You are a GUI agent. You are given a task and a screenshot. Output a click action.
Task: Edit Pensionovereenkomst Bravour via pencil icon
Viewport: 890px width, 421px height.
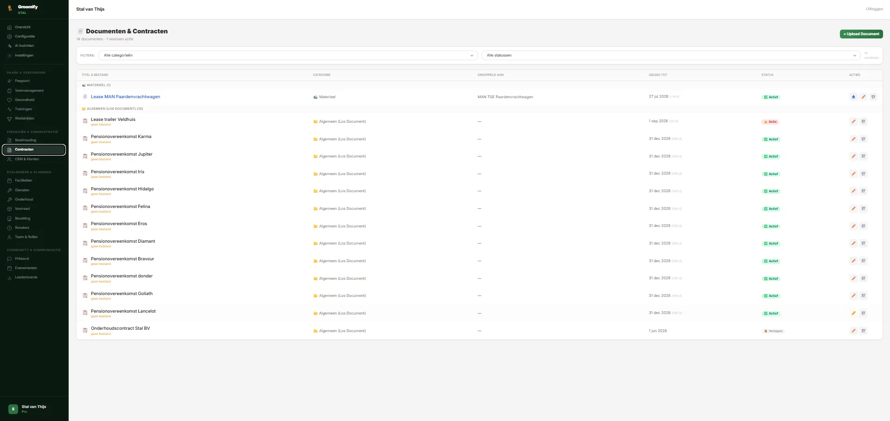pos(853,261)
